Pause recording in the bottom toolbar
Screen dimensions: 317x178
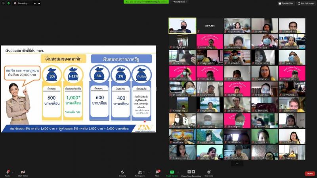click(x=189, y=172)
